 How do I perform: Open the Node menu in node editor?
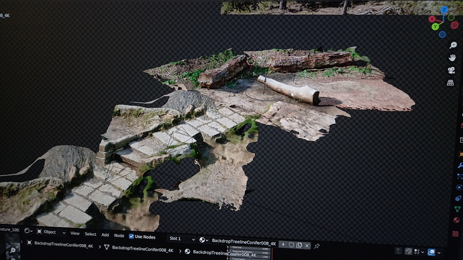point(119,235)
